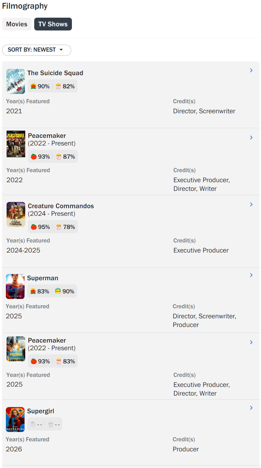Switch to the Movies tab
Viewport: 261px width, 468px height.
(17, 24)
